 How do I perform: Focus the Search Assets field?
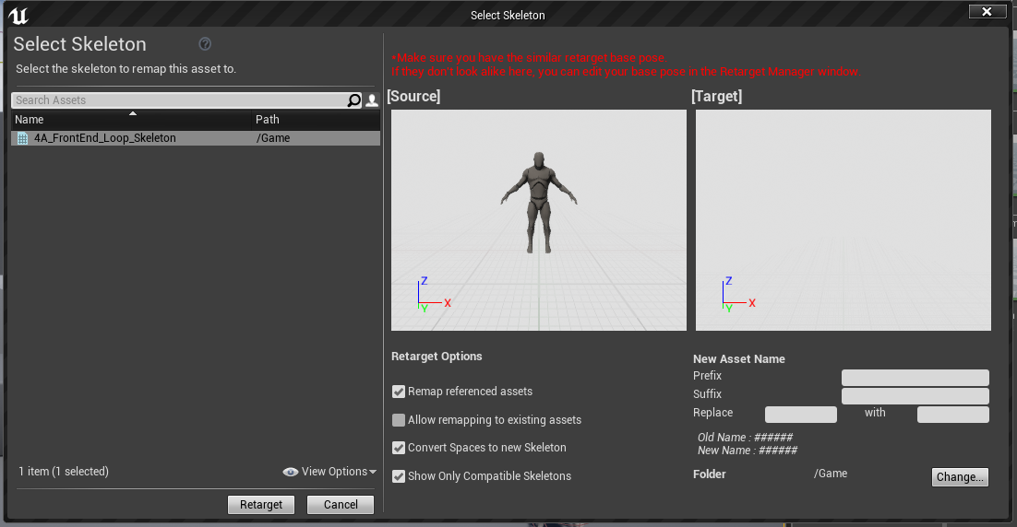tap(180, 100)
